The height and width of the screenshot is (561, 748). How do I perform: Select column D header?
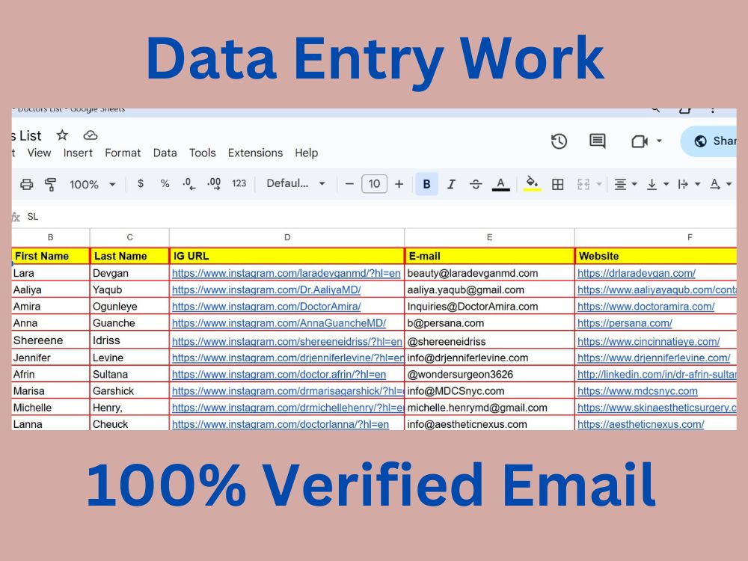(x=286, y=237)
